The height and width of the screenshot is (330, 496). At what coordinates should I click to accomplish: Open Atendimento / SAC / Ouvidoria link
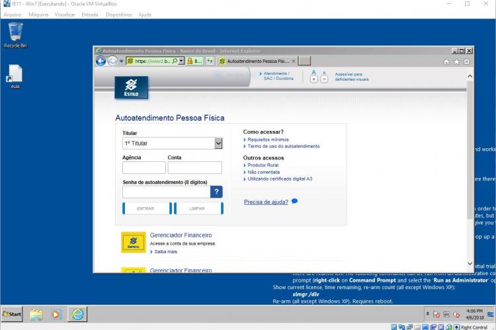pyautogui.click(x=277, y=76)
